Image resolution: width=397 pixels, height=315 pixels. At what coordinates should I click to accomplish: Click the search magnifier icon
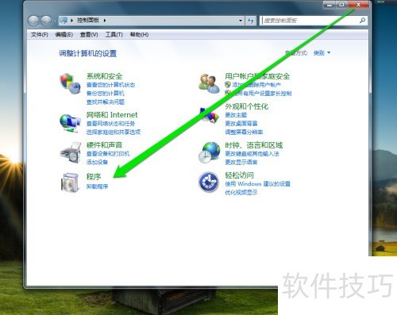point(362,21)
